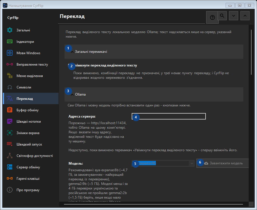Viewport: 257px width, 210px height.
Task: Focus the Адреса сервера text field
Action: pyautogui.click(x=169, y=116)
